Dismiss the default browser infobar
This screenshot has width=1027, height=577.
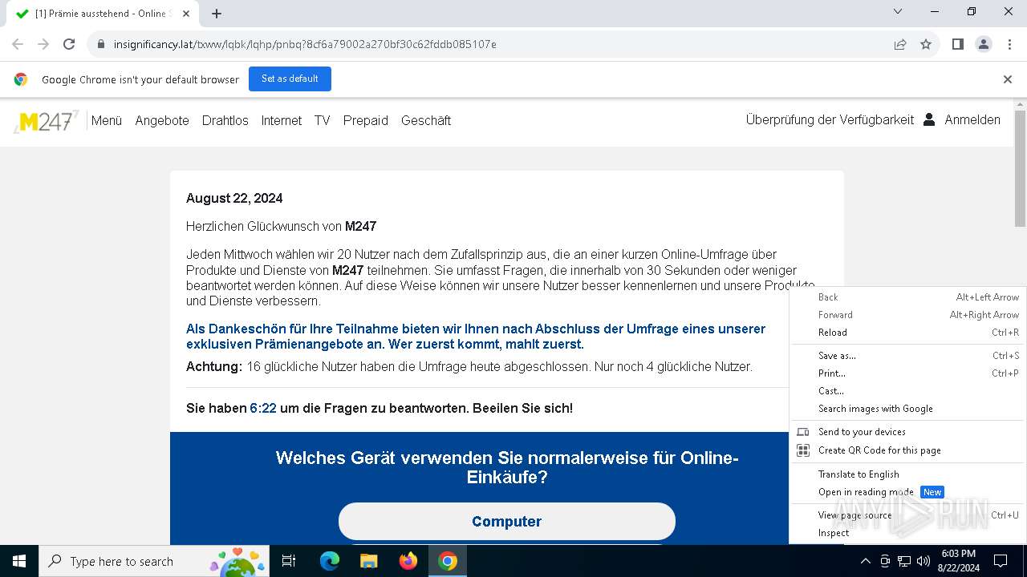click(1008, 79)
